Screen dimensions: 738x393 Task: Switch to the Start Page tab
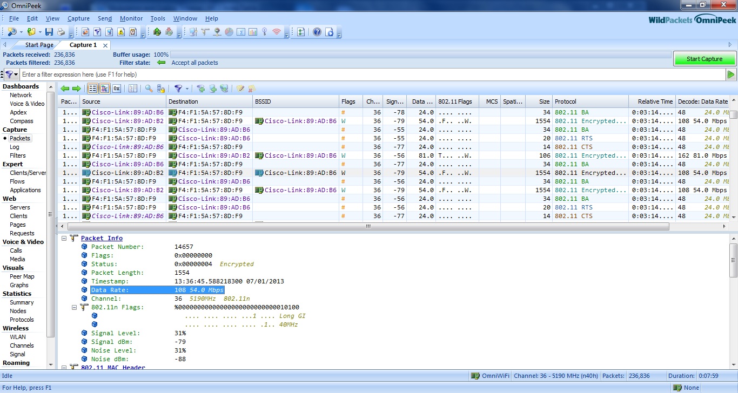[x=39, y=45]
